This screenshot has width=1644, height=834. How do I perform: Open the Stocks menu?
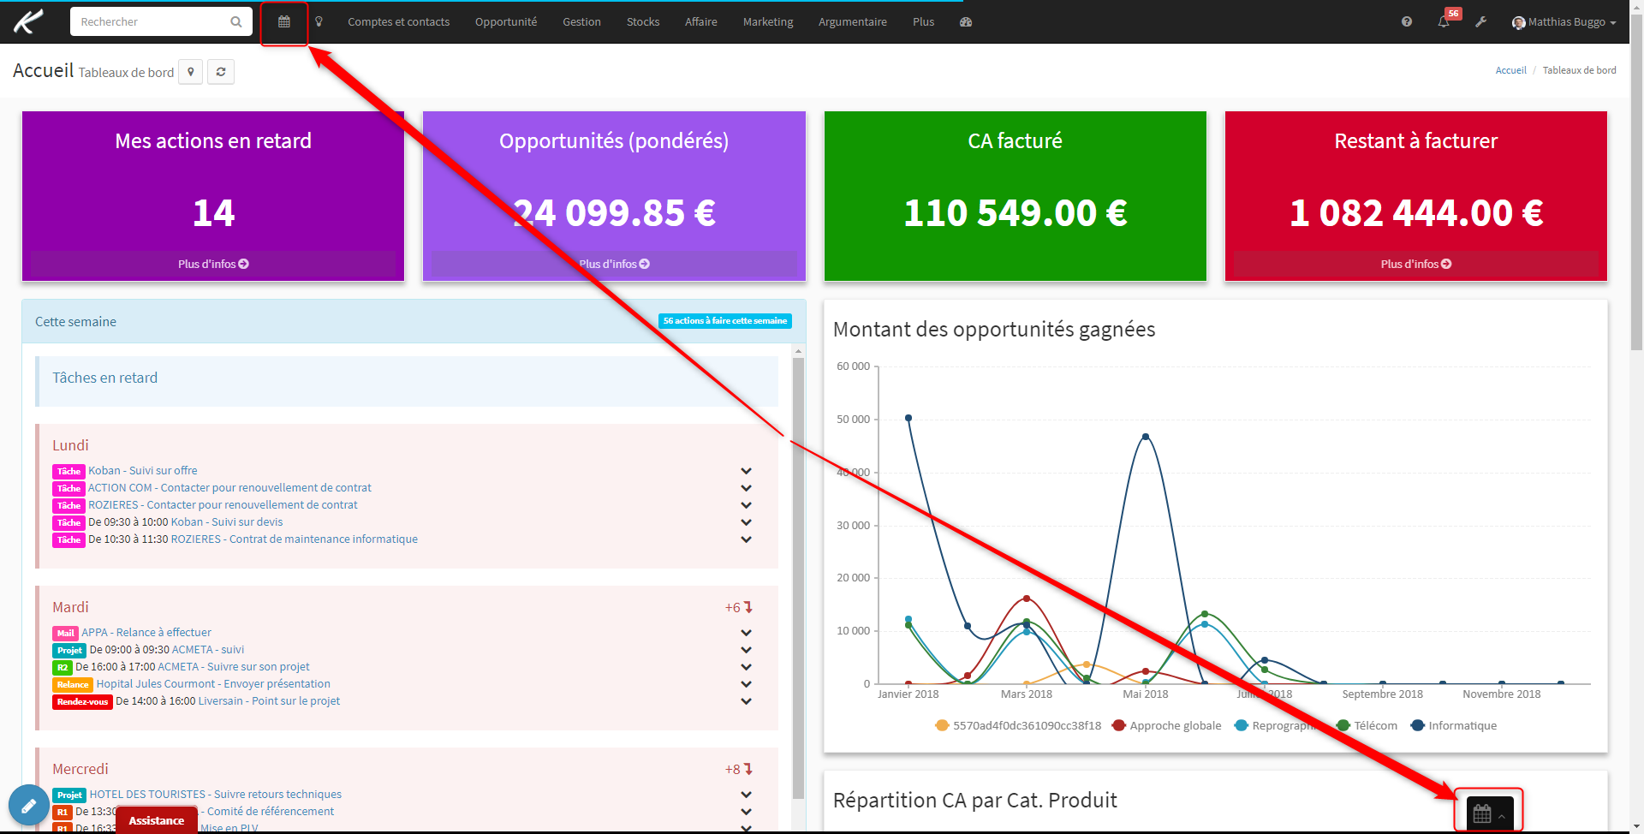(643, 22)
